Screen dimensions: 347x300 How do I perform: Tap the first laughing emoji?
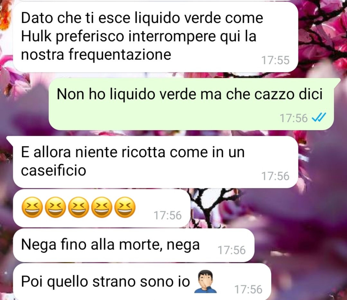pyautogui.click(x=32, y=207)
